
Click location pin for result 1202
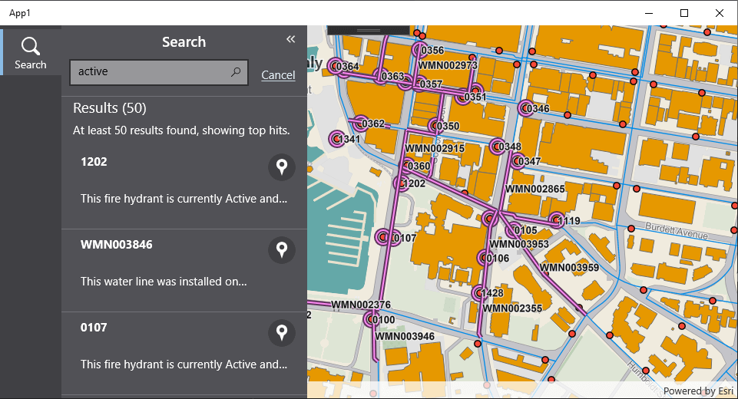282,167
